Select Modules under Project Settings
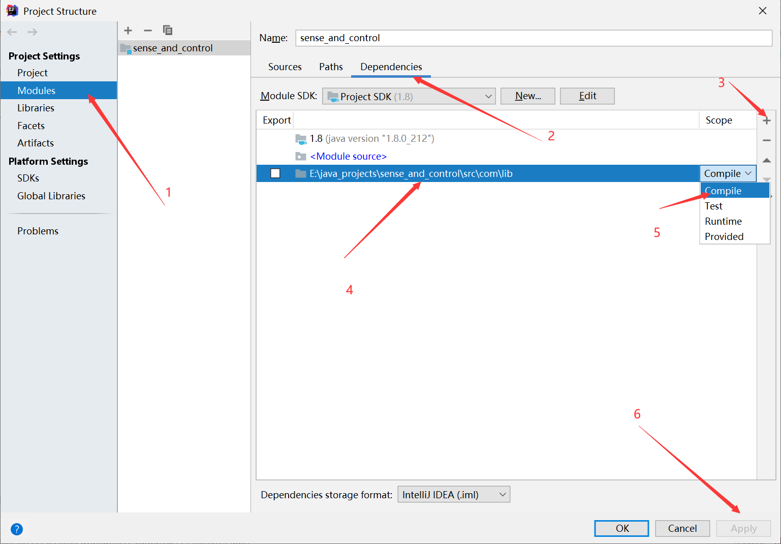781x544 pixels. click(x=58, y=90)
